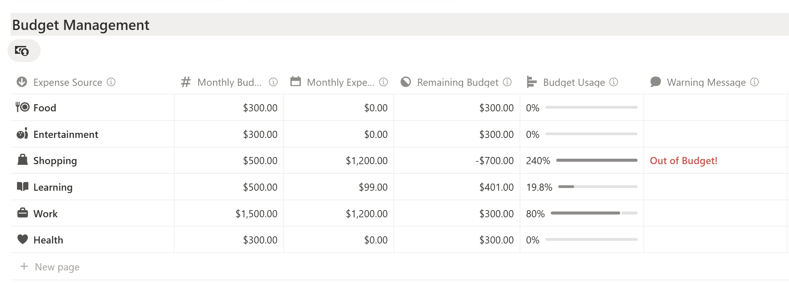The width and height of the screenshot is (789, 283).
Task: Open the Shopping page
Action: click(55, 161)
